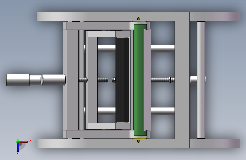Screen dimensions: 246x160
Task: Select the far-left cylindrical shaft end
Action: coord(17,80)
